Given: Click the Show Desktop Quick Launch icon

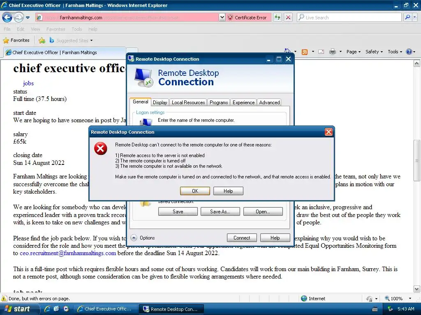Looking at the screenshot, I should click(x=56, y=309).
